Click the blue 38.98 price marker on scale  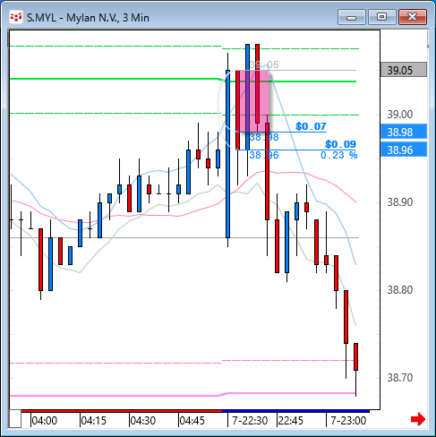(x=404, y=132)
